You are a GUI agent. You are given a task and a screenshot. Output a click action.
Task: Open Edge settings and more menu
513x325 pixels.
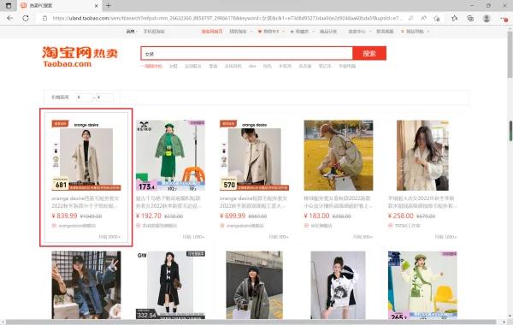pyautogui.click(x=504, y=19)
